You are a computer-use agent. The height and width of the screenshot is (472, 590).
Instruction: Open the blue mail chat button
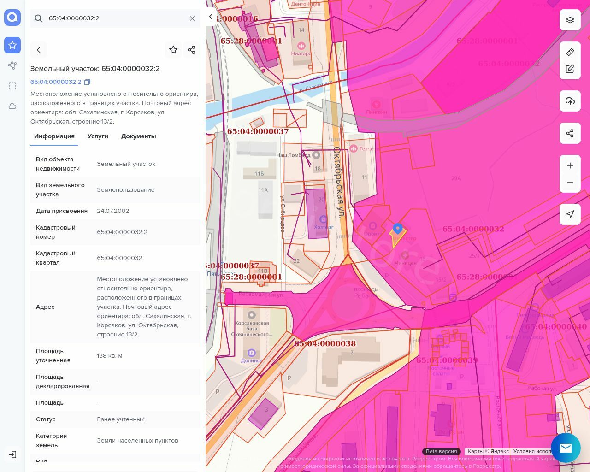coord(566,448)
